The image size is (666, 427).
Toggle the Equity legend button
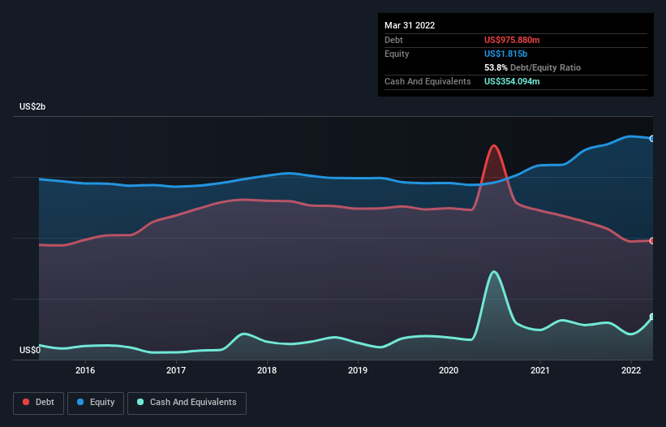tap(96, 403)
